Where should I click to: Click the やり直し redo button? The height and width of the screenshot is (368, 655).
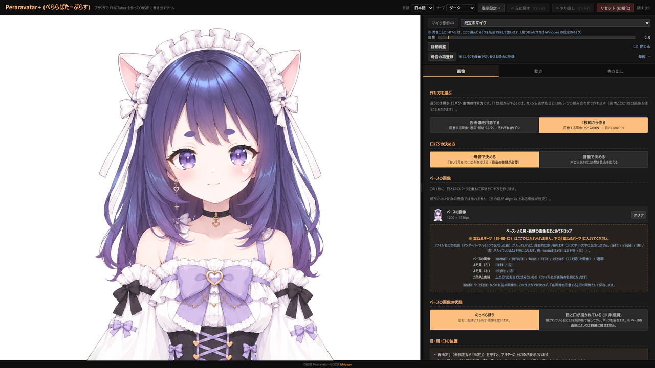573,8
